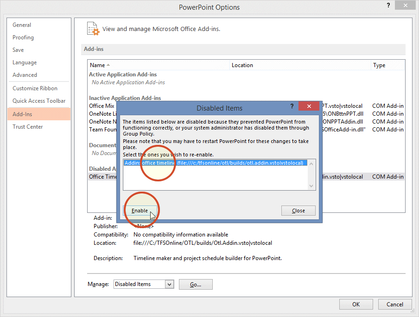The width and height of the screenshot is (419, 317).
Task: Sort the add-ins list by Name
Action: [x=99, y=65]
